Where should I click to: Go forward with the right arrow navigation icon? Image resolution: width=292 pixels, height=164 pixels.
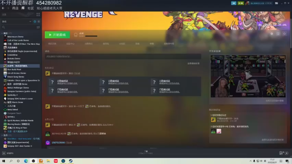[x=8, y=8]
